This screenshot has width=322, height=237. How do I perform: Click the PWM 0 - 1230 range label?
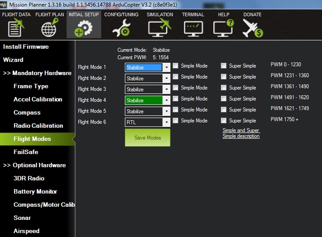click(x=286, y=65)
